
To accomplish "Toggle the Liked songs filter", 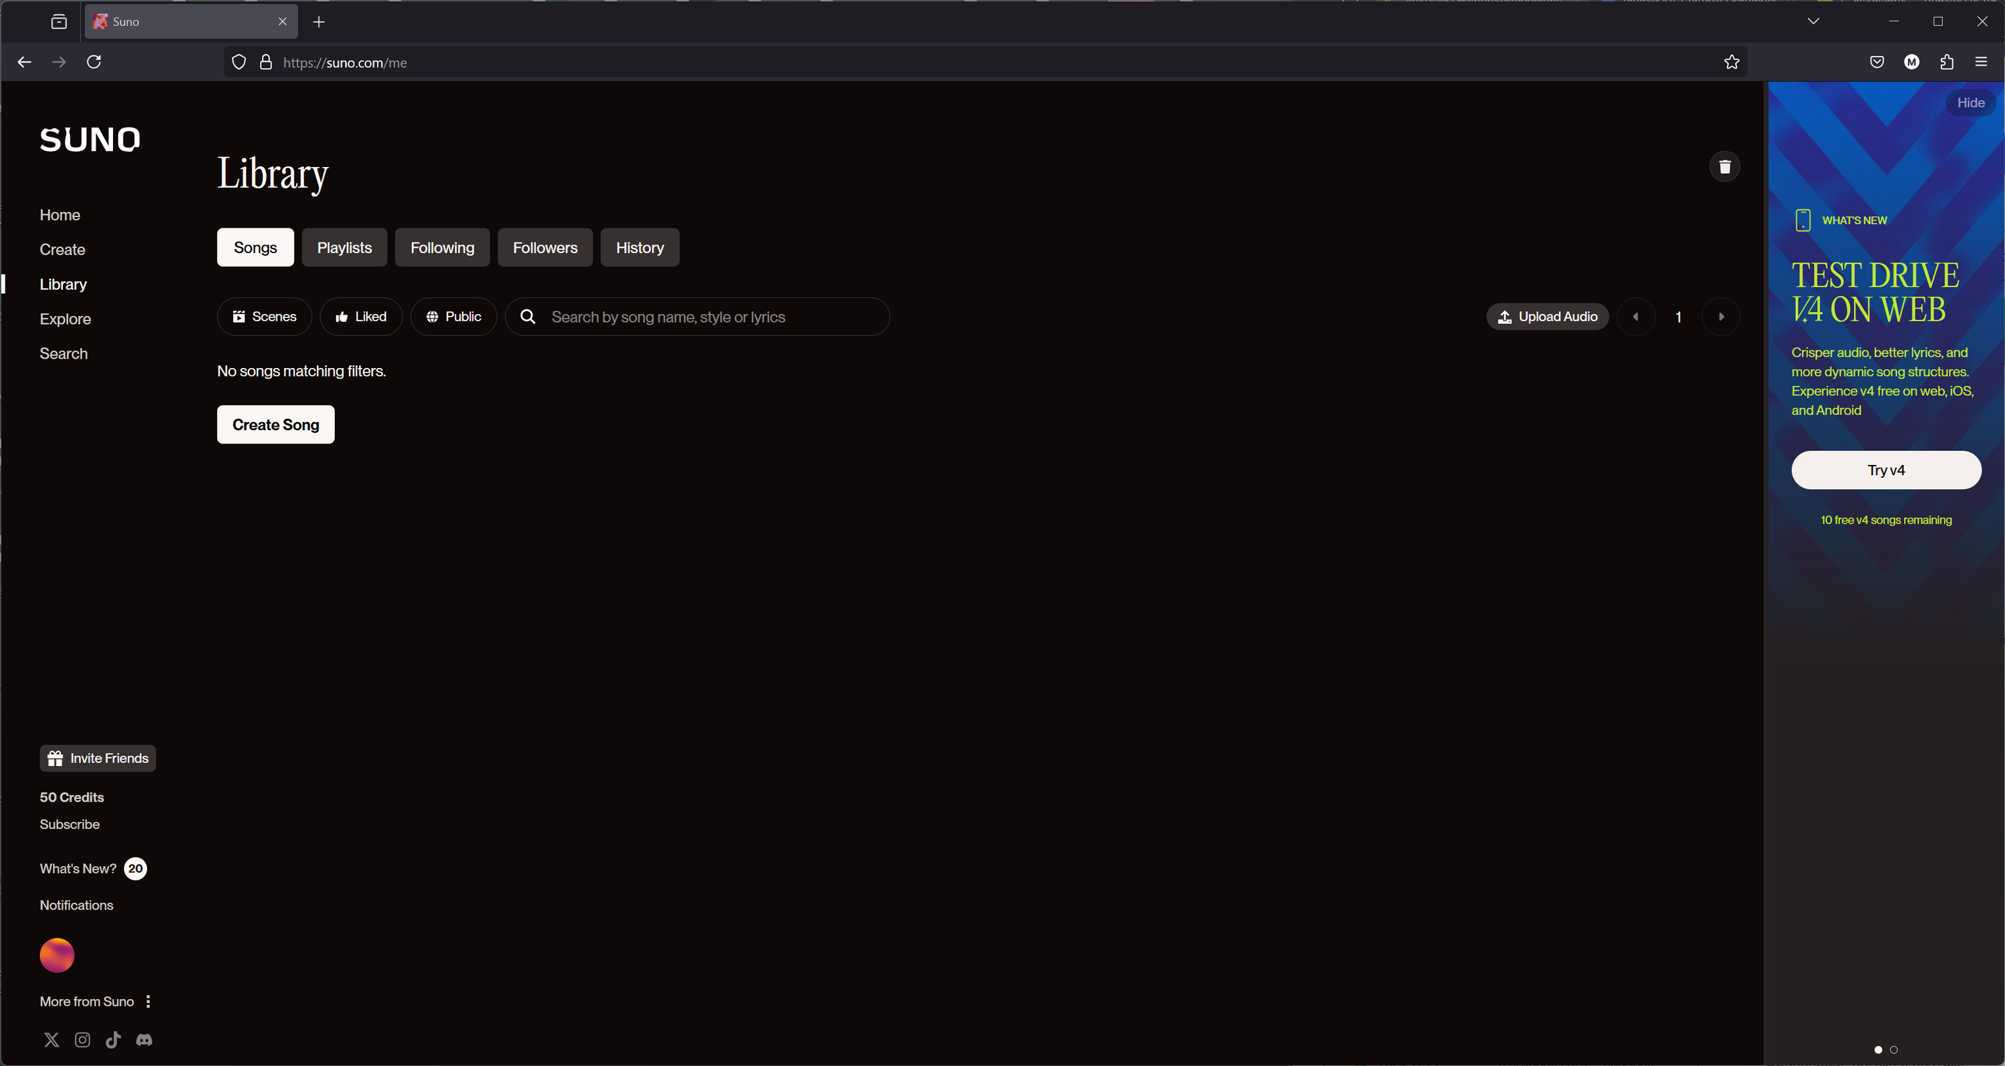I will point(361,317).
